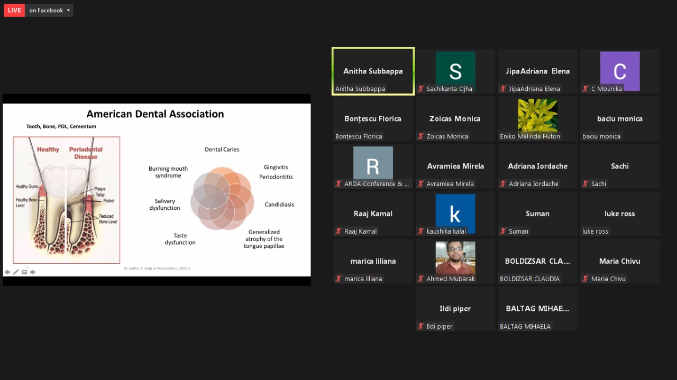Click the muted mic icon for C Mounika
Viewport: 677px width, 380px height.
585,89
